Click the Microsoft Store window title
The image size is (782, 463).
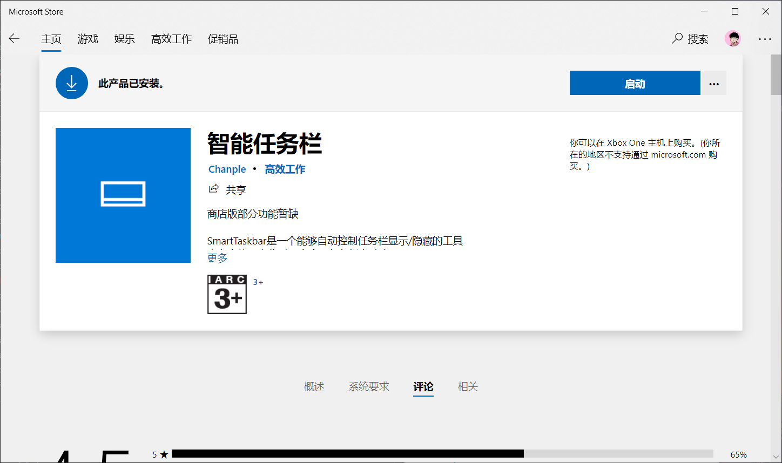tap(36, 11)
